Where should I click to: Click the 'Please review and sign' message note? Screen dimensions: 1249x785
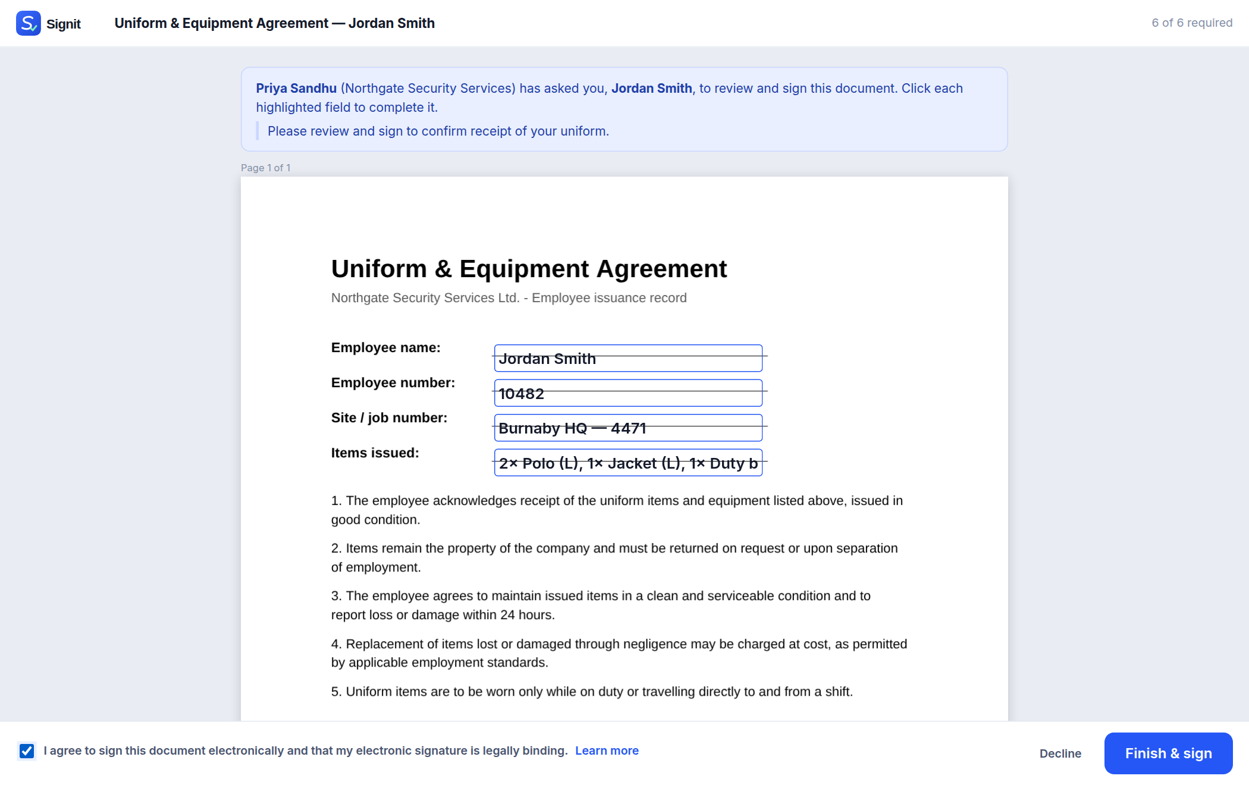point(438,131)
